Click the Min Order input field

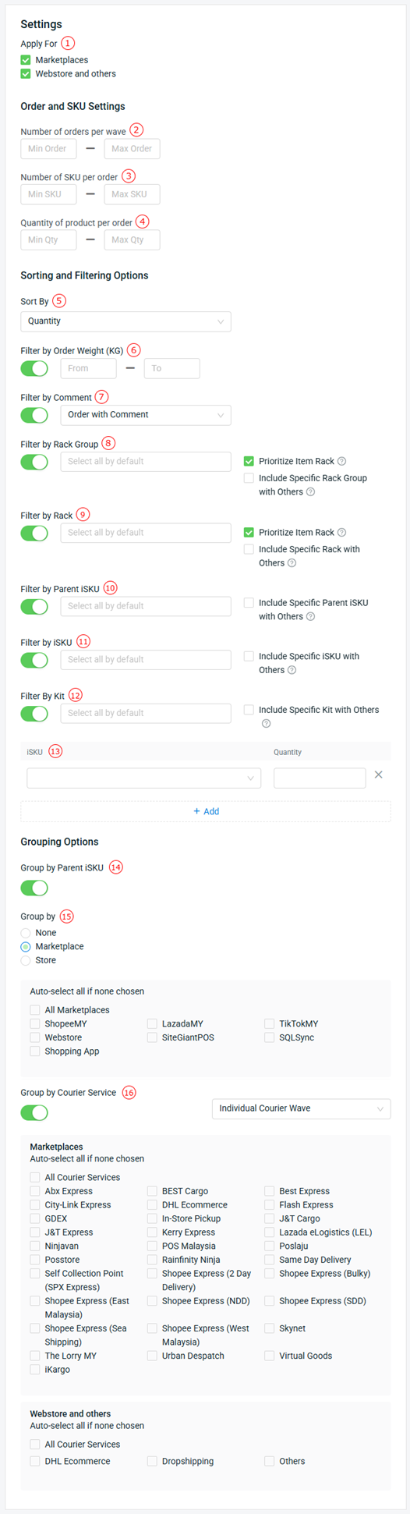(48, 149)
